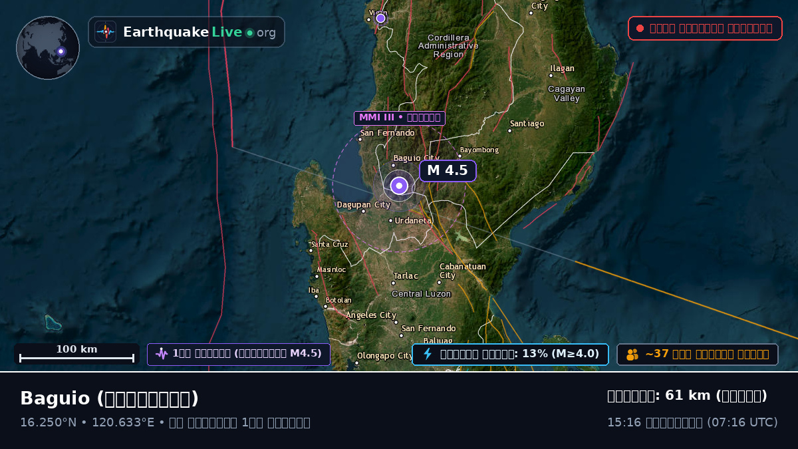This screenshot has width=798, height=449.
Task: Click the Baliuag map label
Action: (438, 341)
